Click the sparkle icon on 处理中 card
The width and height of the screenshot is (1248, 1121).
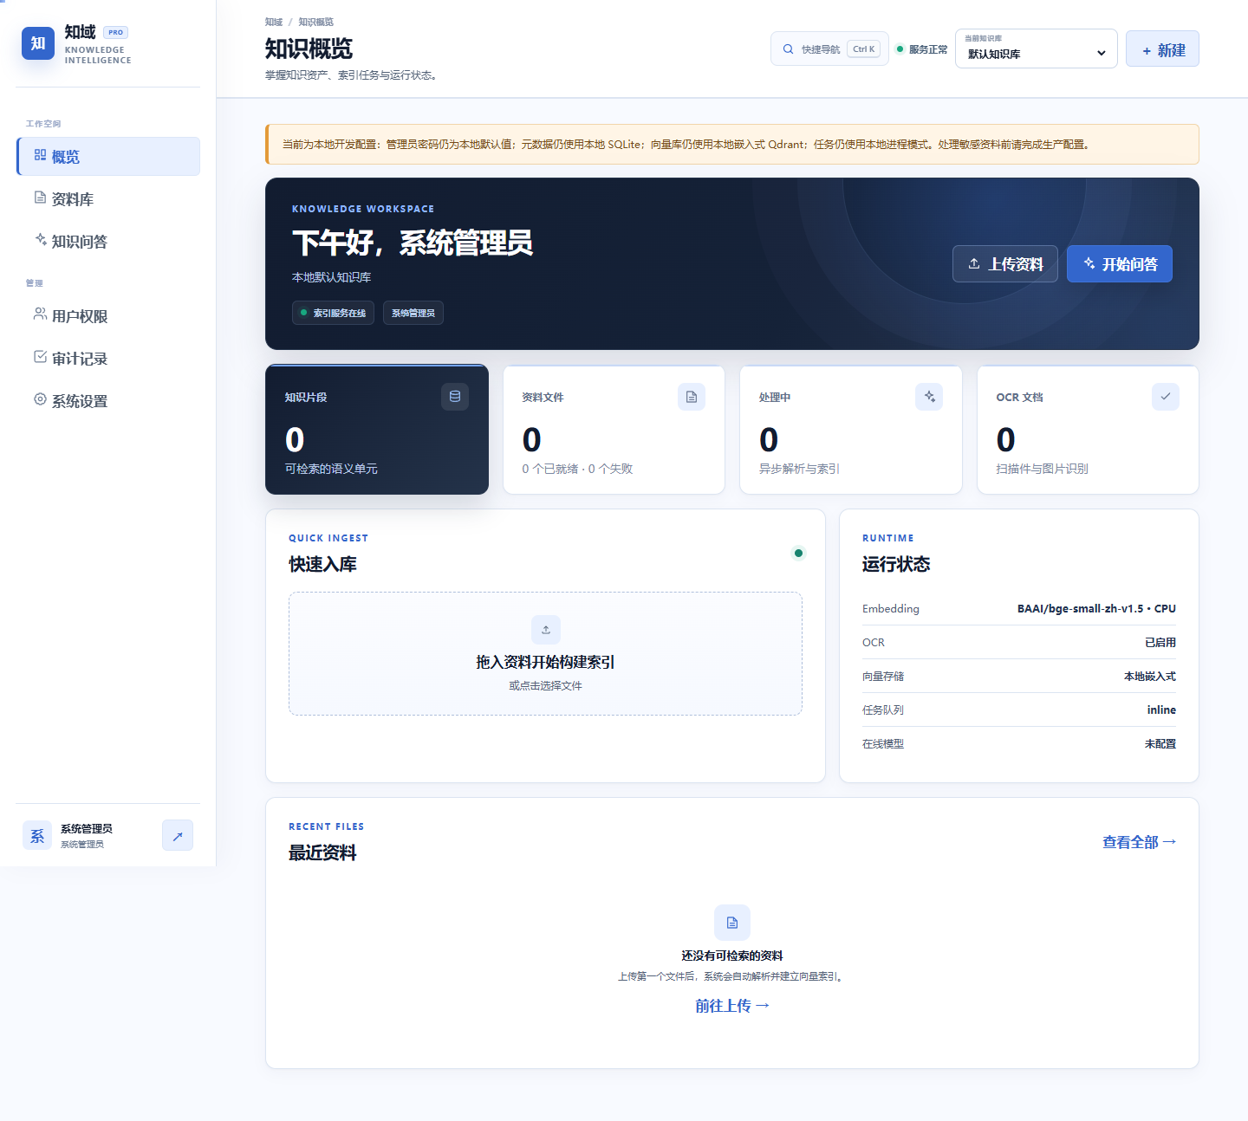[x=929, y=397]
